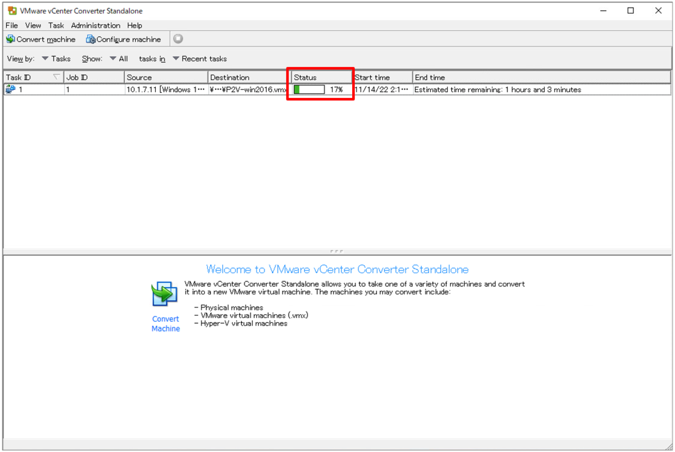This screenshot has height=452, width=675.
Task: Select the destination cell P2V-win2016.vmx
Action: 248,89
